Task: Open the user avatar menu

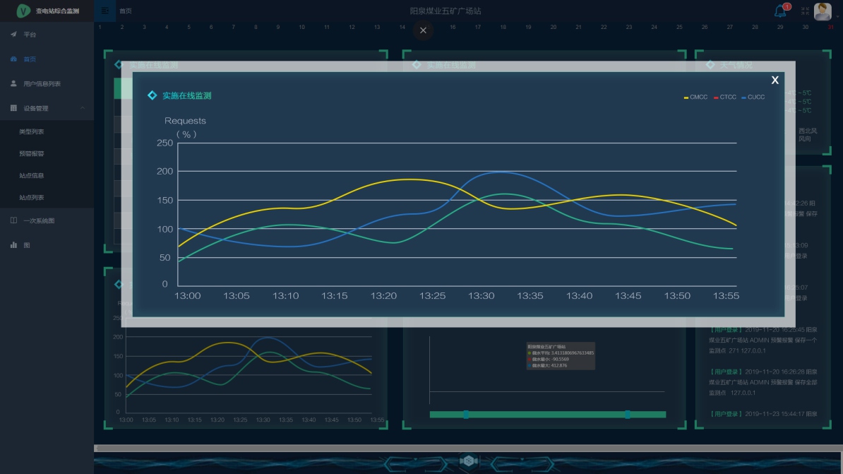Action: tap(823, 11)
